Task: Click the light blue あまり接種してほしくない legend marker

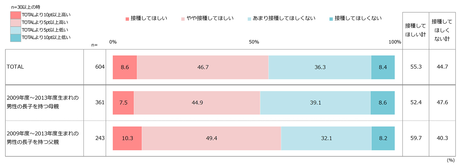Action: point(249,19)
